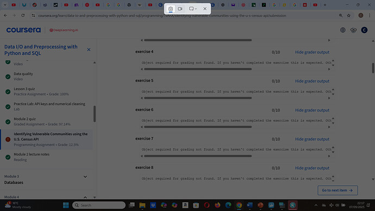The image size is (375, 211).
Task: Hide grader output for exercise 4
Action: point(312,52)
